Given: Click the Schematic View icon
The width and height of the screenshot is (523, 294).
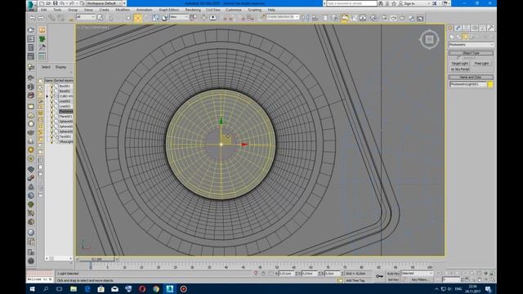Looking at the screenshot, I should tap(363, 18).
